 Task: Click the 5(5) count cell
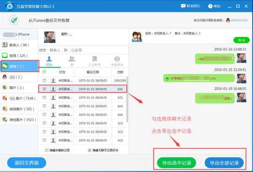point(120,98)
